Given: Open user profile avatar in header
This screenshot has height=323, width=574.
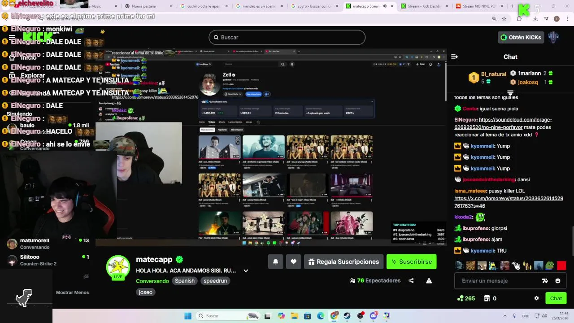Looking at the screenshot, I should (x=553, y=37).
